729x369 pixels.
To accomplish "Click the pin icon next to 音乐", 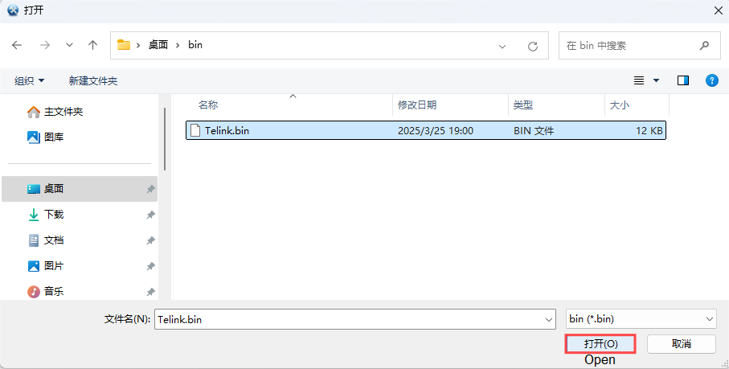I will [150, 293].
